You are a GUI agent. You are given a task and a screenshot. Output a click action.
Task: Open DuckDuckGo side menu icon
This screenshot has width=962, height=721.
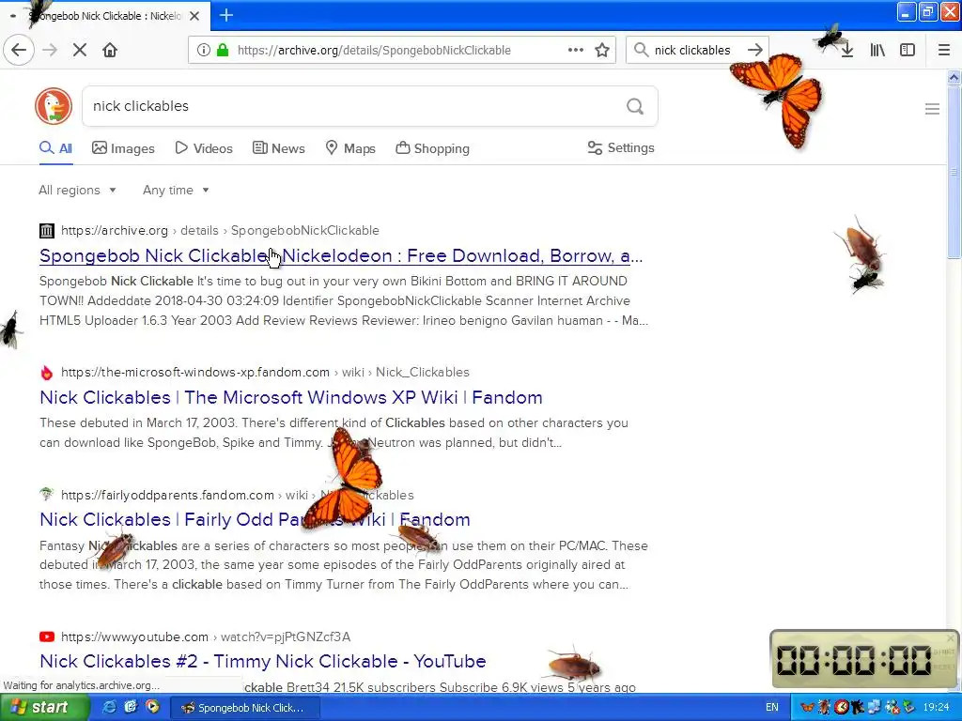(x=932, y=109)
